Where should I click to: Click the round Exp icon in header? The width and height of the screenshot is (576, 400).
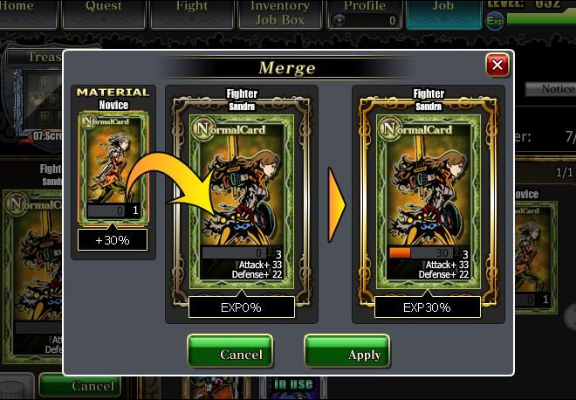pyautogui.click(x=495, y=21)
